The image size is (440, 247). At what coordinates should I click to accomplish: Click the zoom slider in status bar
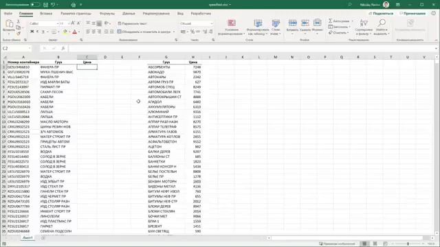408,244
